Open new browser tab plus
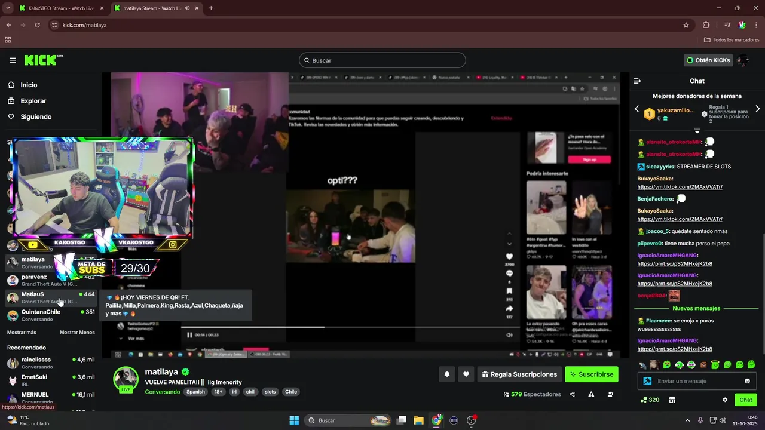 pyautogui.click(x=211, y=8)
